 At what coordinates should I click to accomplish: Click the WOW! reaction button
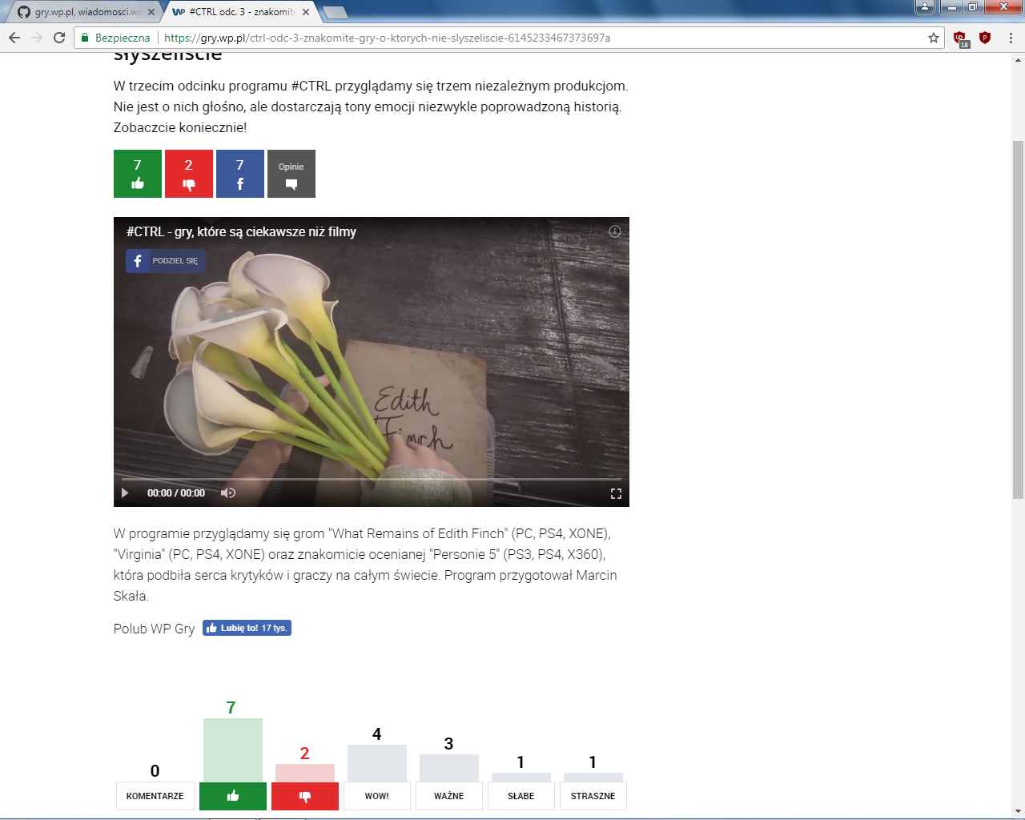pyautogui.click(x=376, y=796)
